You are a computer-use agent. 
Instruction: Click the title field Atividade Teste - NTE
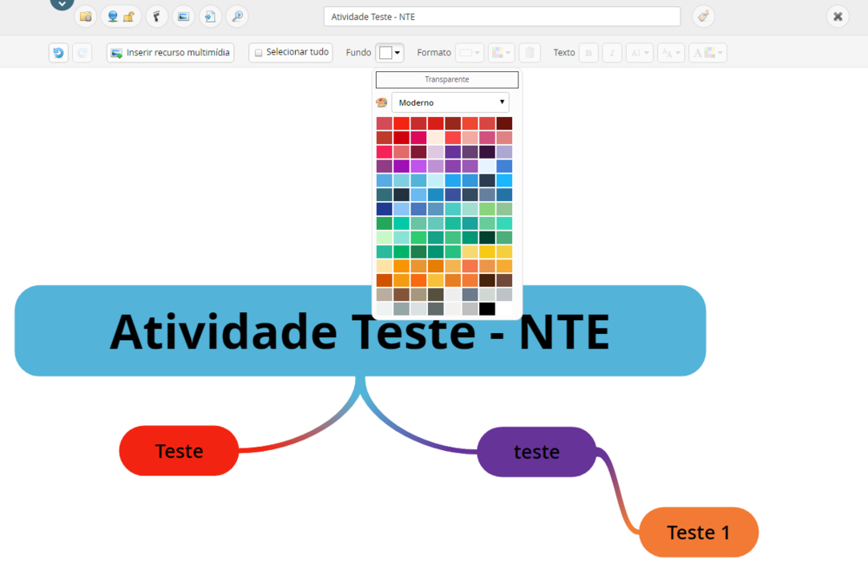502,16
